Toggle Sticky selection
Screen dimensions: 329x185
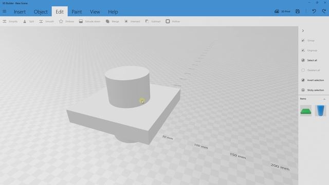(313, 90)
